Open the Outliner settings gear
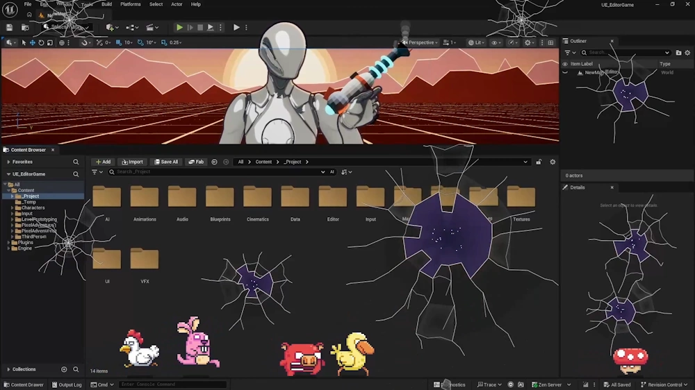Screen dimensions: 695x390 pos(687,53)
